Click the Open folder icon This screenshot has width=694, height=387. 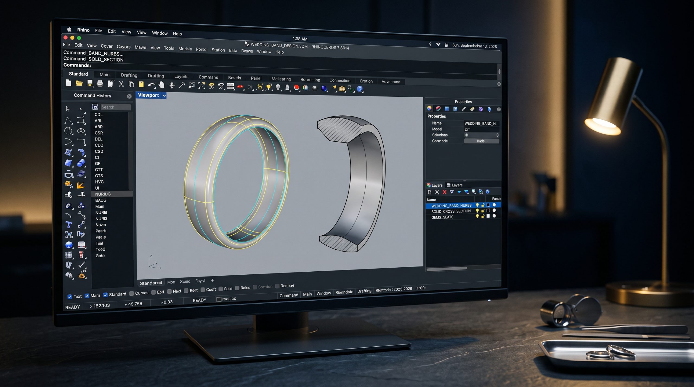click(79, 83)
